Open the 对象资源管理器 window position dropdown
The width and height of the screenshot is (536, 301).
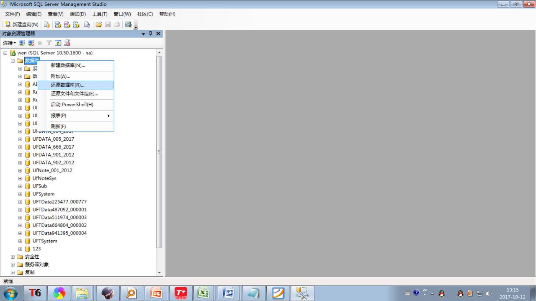144,34
